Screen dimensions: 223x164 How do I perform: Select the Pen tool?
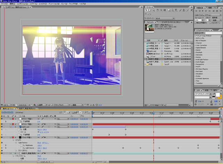tap(172, 10)
